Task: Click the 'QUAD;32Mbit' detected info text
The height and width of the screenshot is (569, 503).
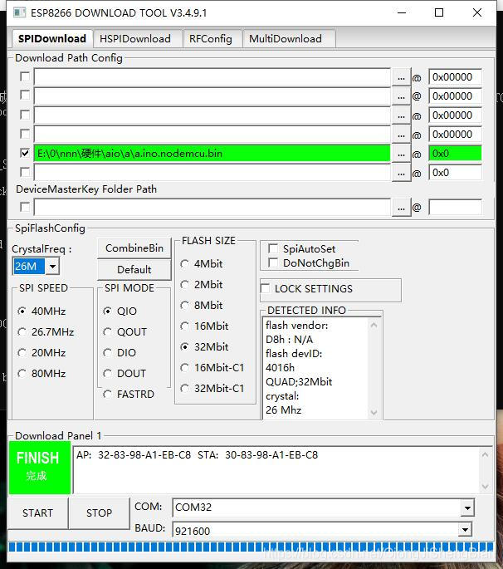Action: (299, 382)
